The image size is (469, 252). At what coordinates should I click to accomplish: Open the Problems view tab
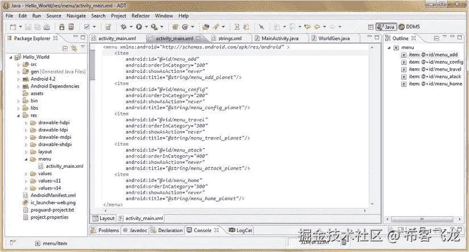tap(105, 230)
